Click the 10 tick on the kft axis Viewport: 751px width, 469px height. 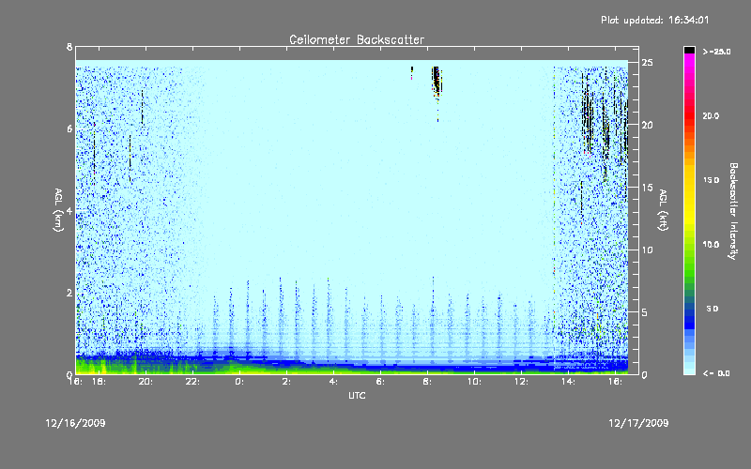(647, 250)
